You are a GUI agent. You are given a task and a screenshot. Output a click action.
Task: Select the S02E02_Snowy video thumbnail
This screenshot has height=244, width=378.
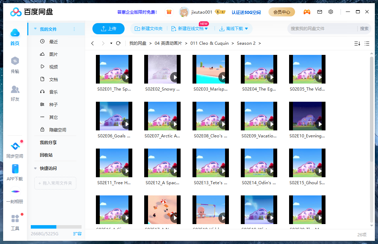coord(162,69)
